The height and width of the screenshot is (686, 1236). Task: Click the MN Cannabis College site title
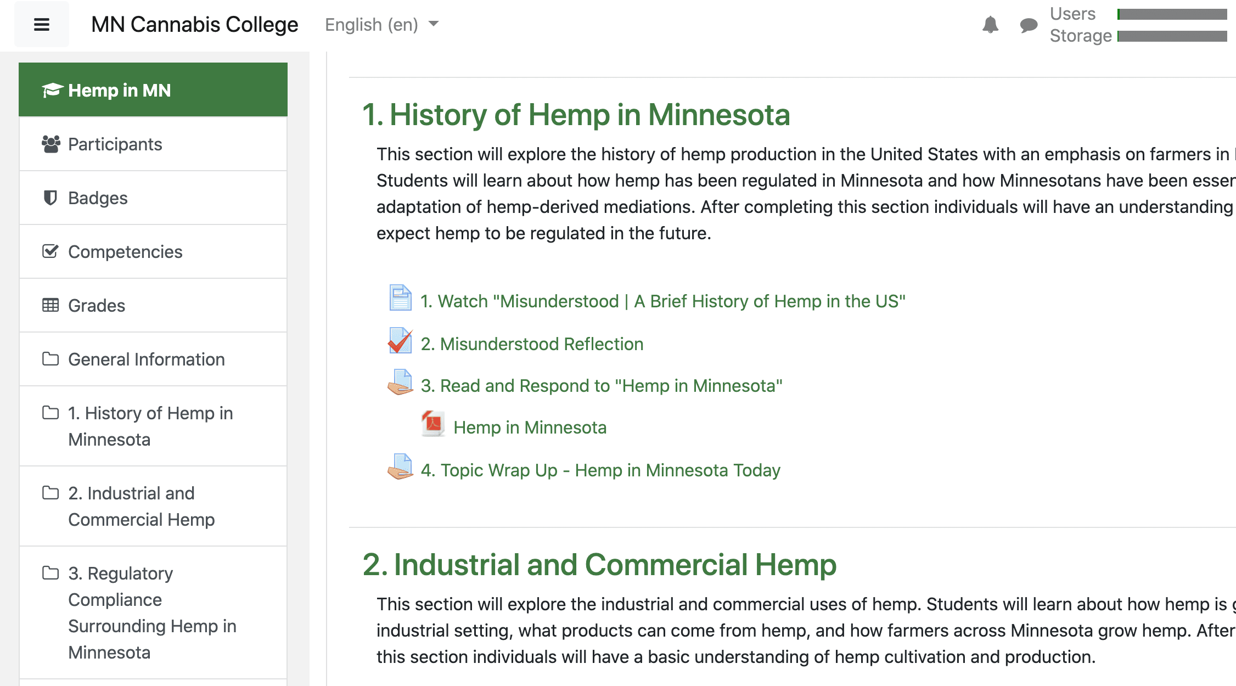pos(194,25)
